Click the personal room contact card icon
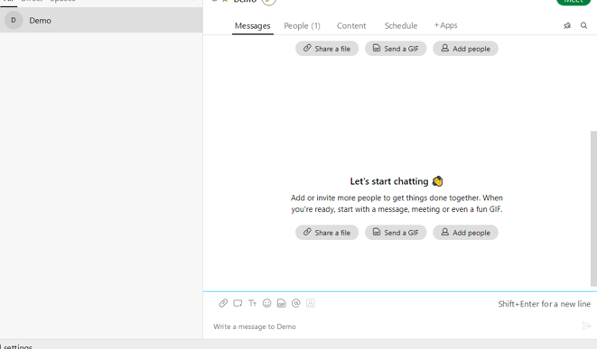This screenshot has height=349, width=597. tap(311, 303)
